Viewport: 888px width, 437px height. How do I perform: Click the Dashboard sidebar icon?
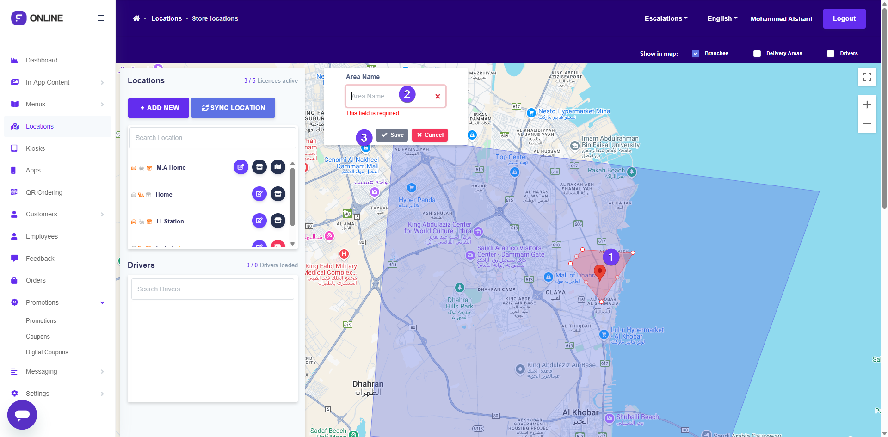point(14,60)
